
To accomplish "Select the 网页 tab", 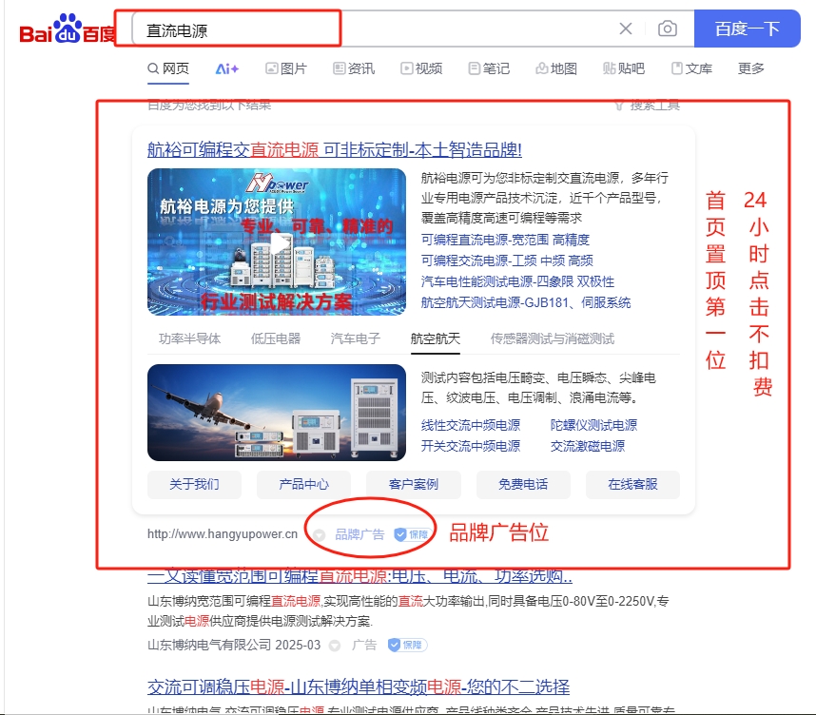I will (x=168, y=68).
